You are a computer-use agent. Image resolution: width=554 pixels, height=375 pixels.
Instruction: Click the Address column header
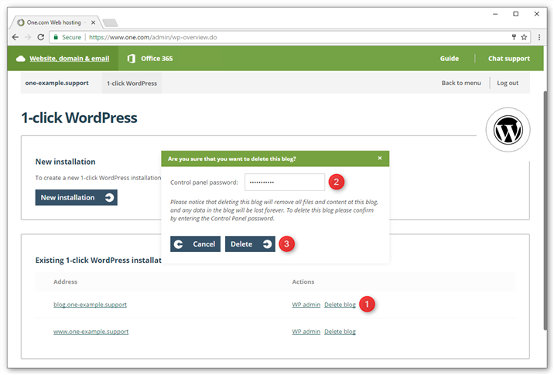pyautogui.click(x=65, y=281)
